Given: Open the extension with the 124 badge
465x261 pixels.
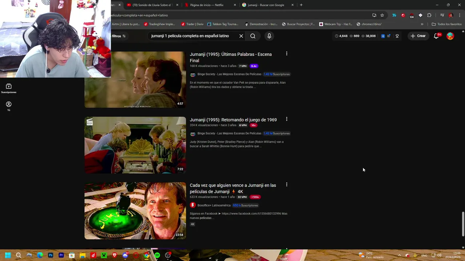Looking at the screenshot, I should [x=412, y=15].
